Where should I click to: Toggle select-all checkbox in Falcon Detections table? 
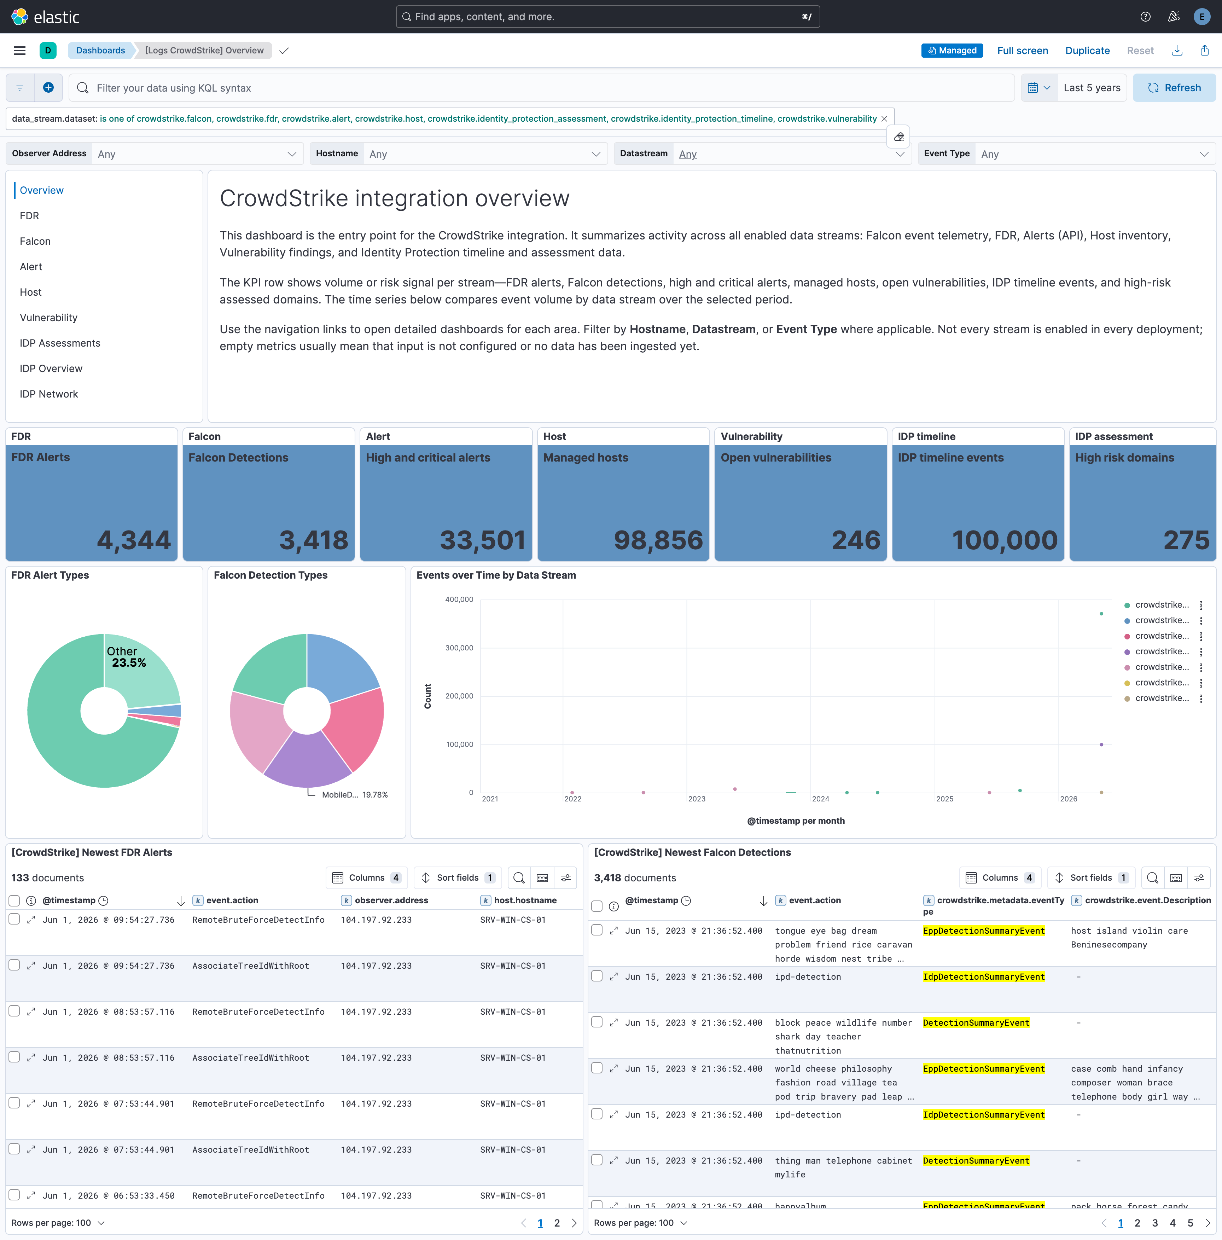coord(597,906)
